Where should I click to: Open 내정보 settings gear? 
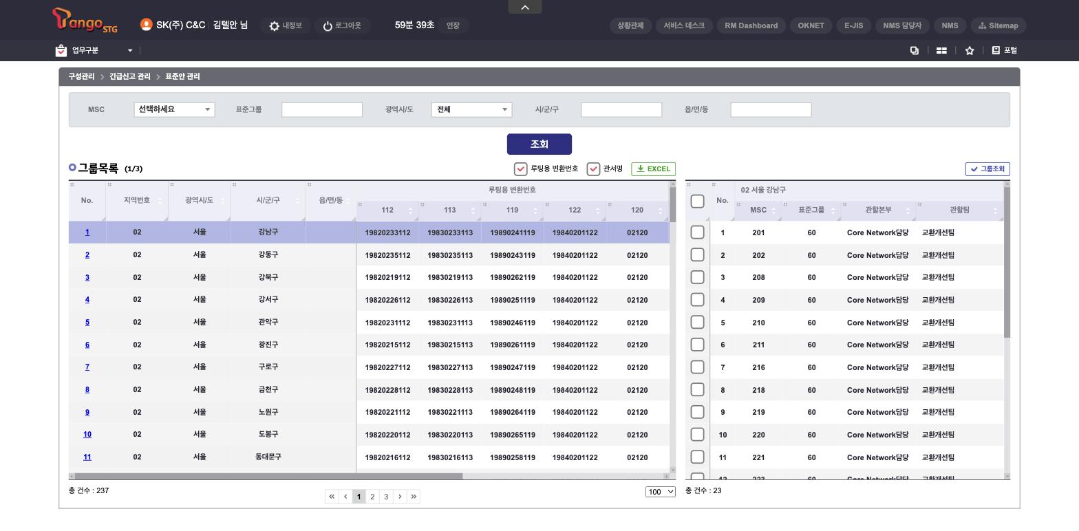pos(275,26)
